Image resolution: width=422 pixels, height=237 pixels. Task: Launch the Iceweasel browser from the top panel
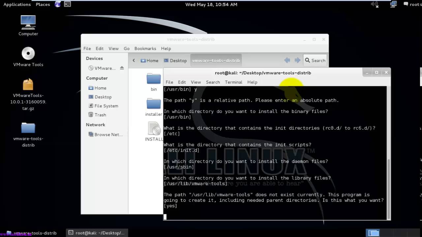tap(58, 4)
